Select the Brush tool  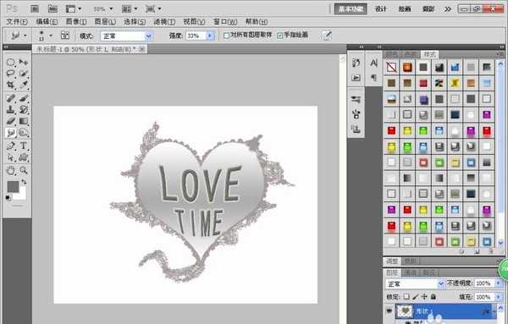24,98
